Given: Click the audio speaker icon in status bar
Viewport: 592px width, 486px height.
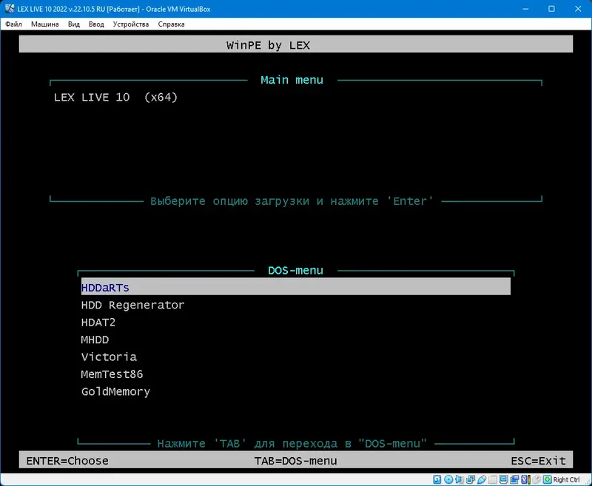Looking at the screenshot, I should coord(459,479).
